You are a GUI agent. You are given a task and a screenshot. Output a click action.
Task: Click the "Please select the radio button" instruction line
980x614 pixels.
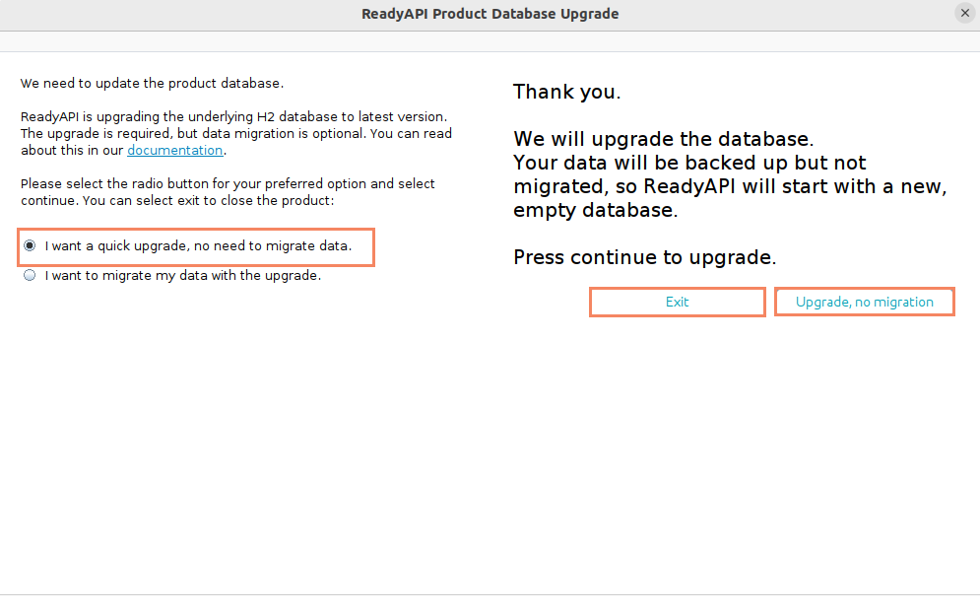228,184
